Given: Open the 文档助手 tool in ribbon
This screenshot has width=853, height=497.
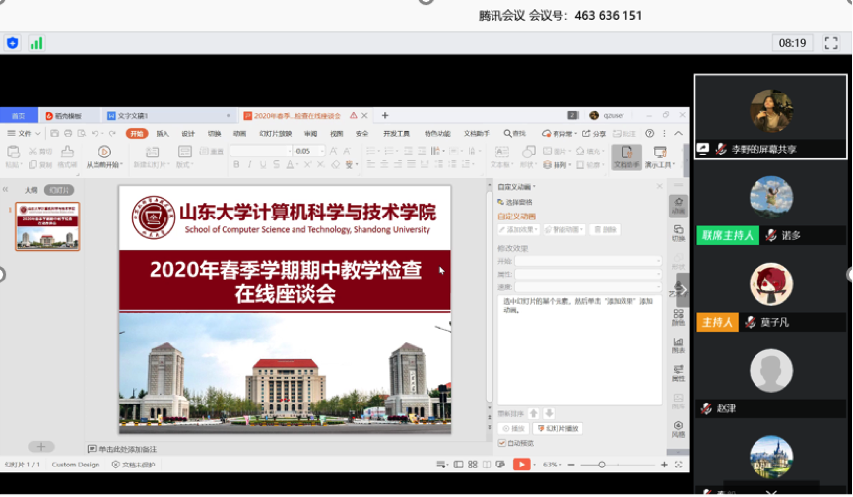Looking at the screenshot, I should pyautogui.click(x=626, y=155).
